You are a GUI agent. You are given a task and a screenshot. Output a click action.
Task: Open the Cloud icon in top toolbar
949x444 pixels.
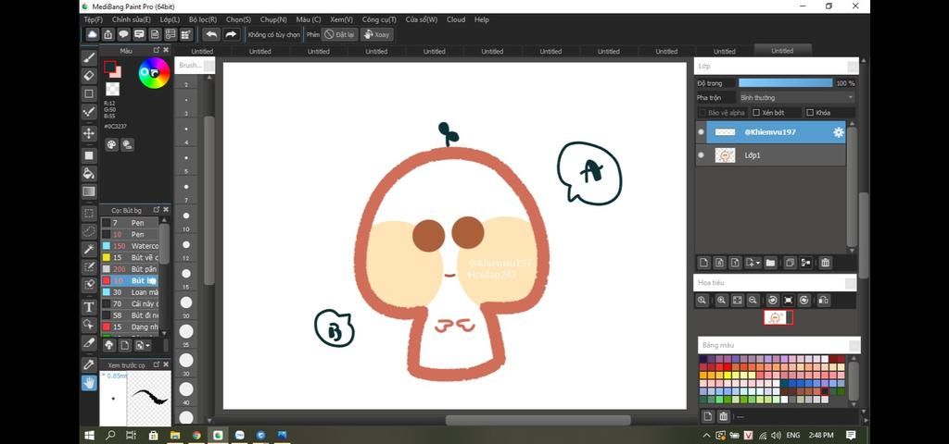pos(92,34)
